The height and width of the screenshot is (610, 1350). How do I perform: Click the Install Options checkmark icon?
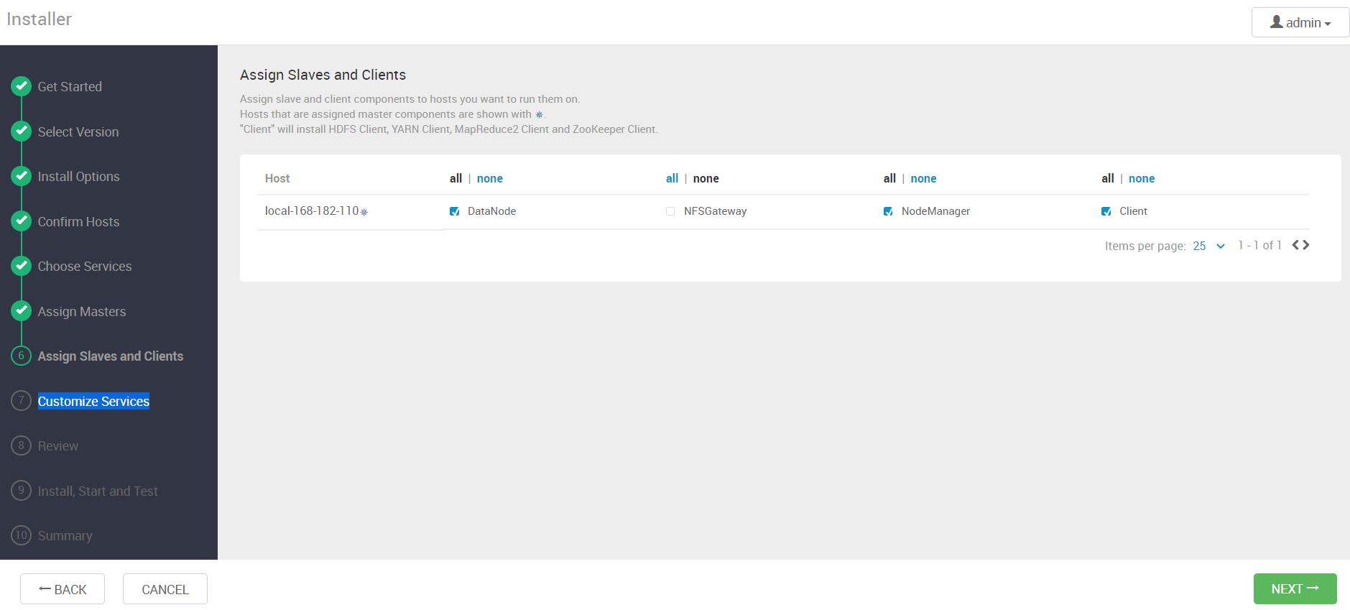click(x=21, y=176)
